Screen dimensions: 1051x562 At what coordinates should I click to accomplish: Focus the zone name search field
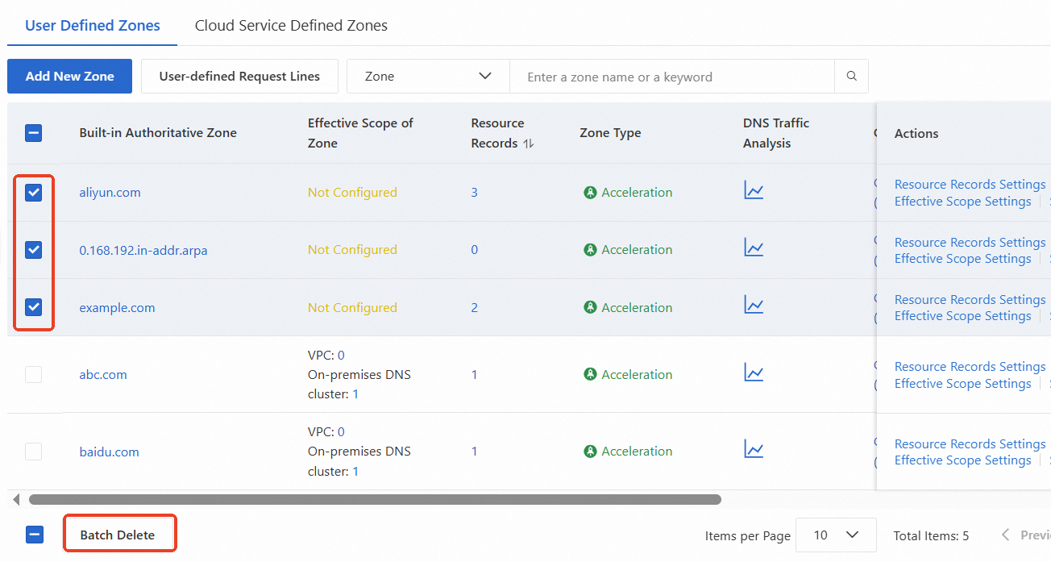[x=671, y=77]
